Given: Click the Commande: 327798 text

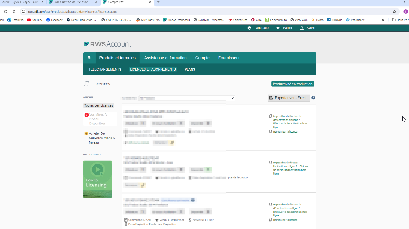Looking at the screenshot, I should coord(140,220).
